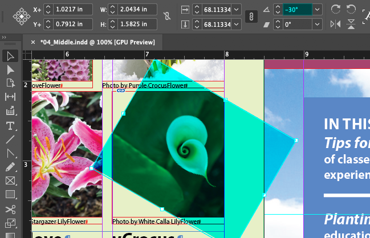The width and height of the screenshot is (370, 238).
Task: Click Scale Y percentage field
Action: pos(217,24)
